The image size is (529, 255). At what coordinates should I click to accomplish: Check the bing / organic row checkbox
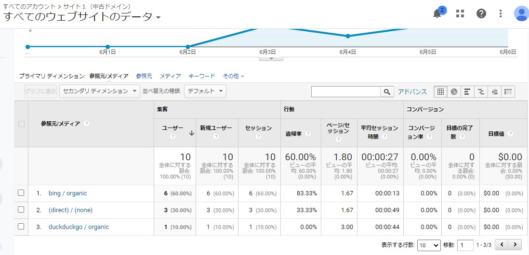point(21,193)
